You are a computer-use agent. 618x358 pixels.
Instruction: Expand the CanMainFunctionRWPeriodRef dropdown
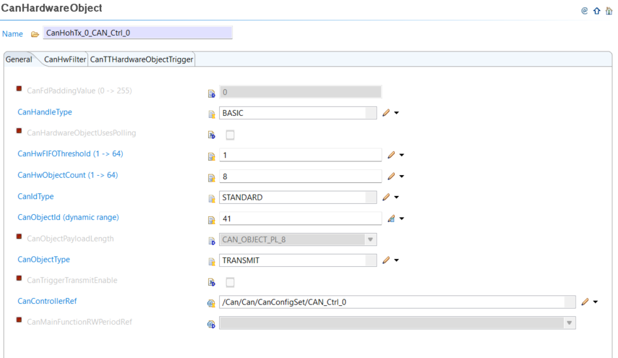click(x=570, y=323)
